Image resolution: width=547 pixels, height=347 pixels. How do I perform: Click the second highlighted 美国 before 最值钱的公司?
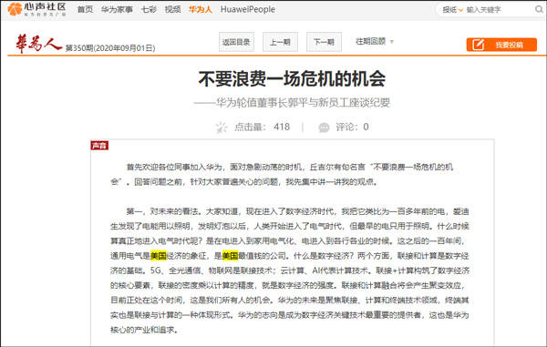point(230,256)
